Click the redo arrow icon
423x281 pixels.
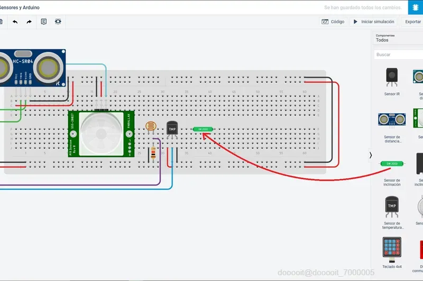coord(29,22)
